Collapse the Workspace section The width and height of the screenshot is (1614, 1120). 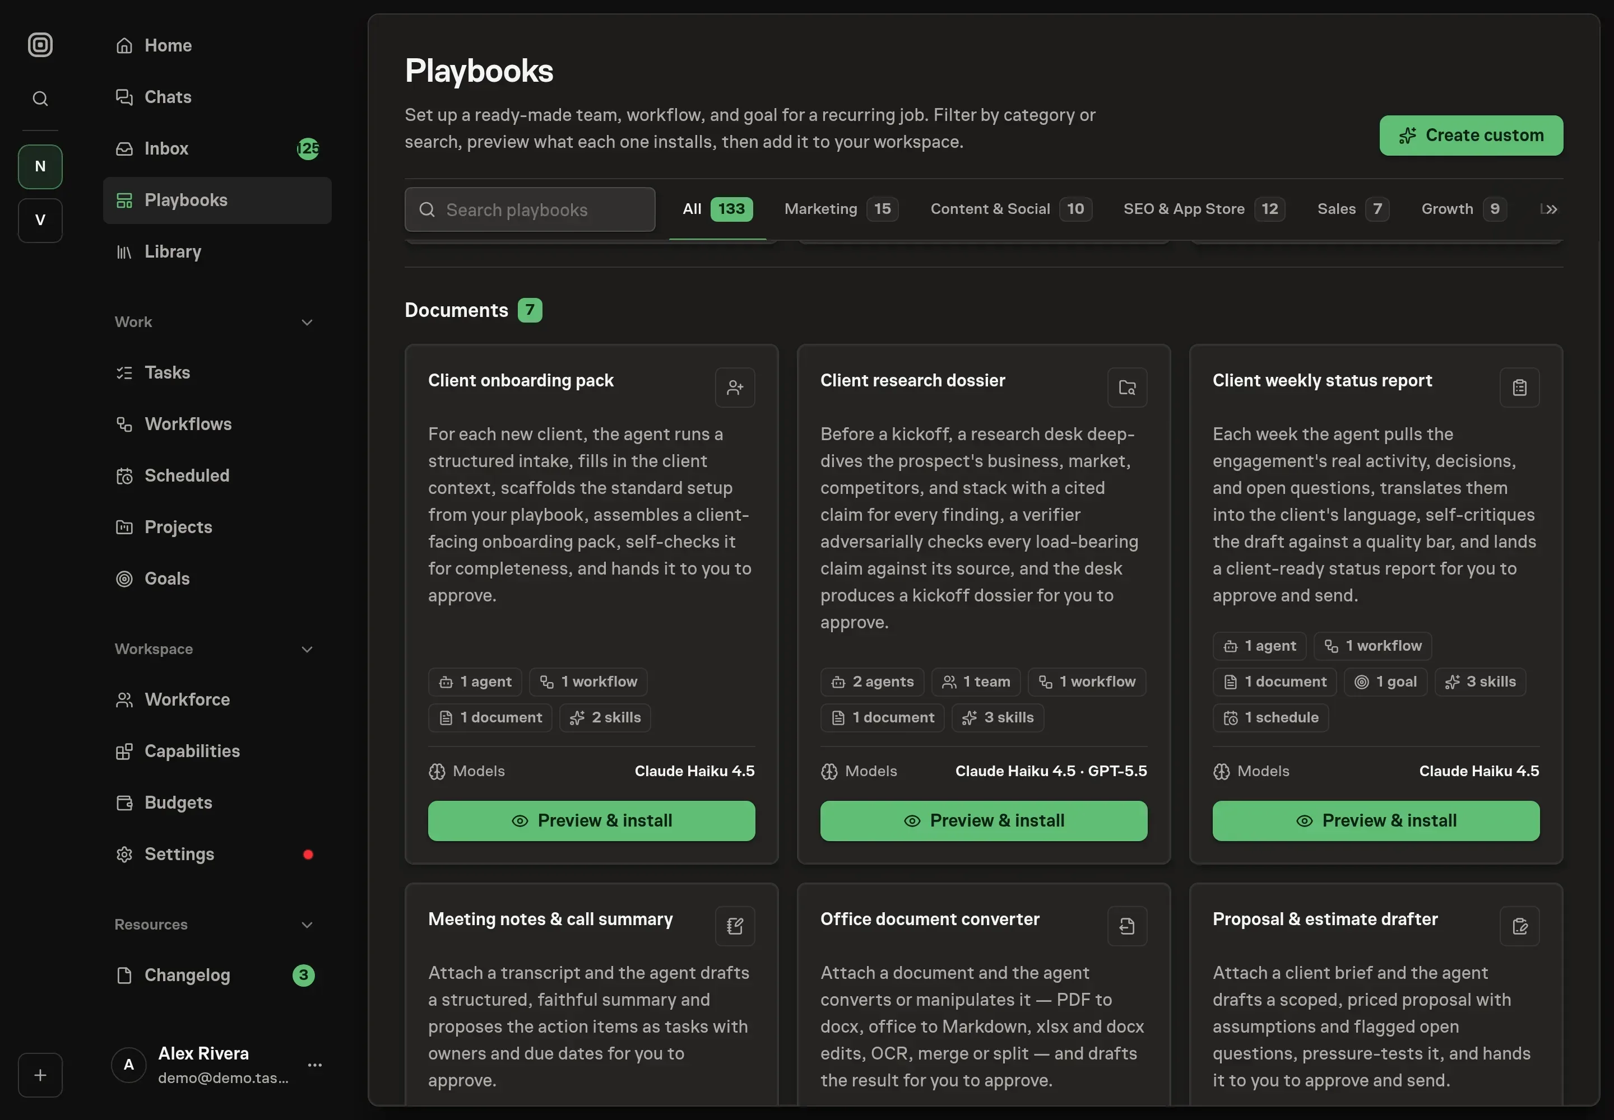(x=307, y=649)
